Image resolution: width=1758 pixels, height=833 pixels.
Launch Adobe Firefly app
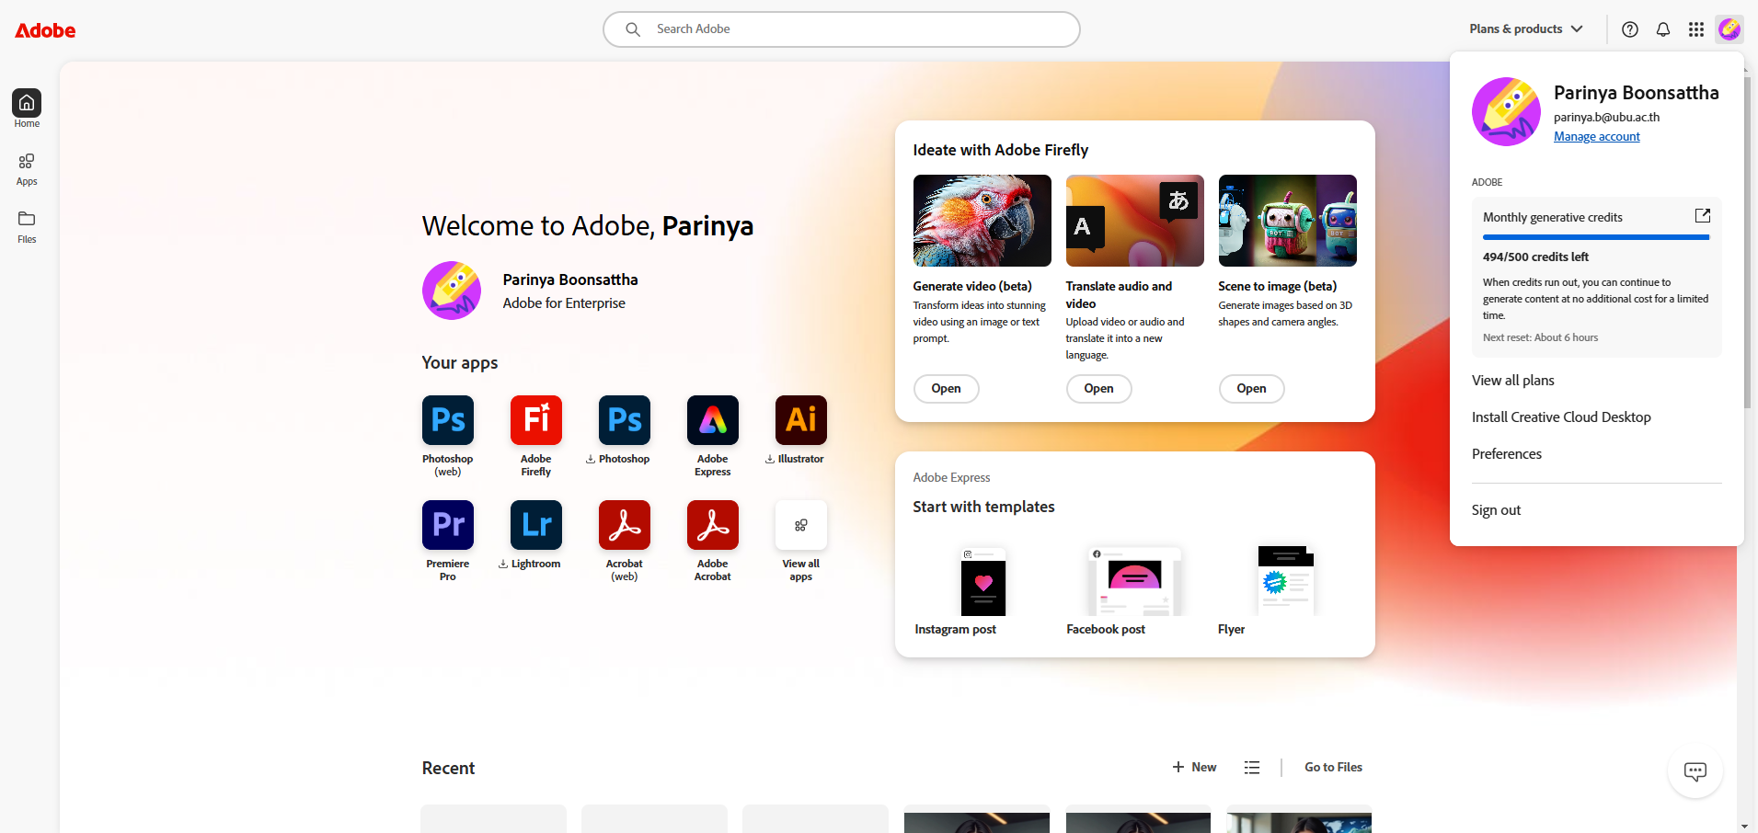[535, 420]
